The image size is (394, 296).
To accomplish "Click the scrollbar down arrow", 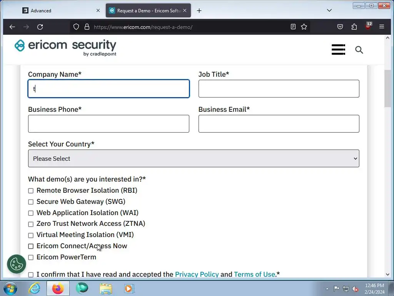I will [387, 274].
